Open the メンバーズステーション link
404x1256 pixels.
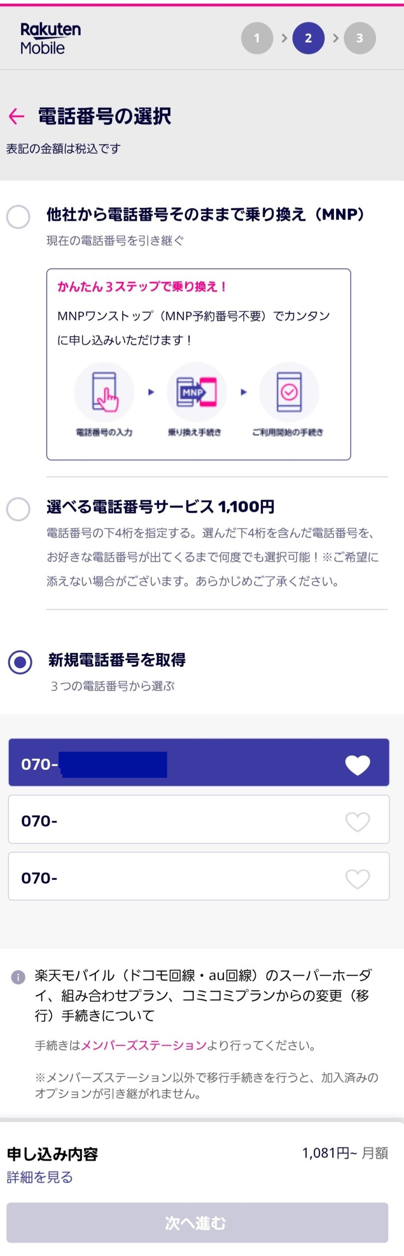[x=143, y=1046]
